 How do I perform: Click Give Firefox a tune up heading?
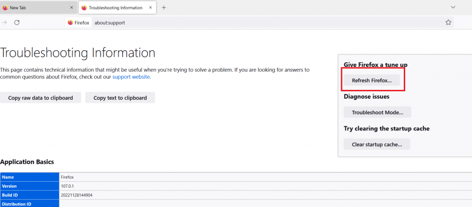376,65
